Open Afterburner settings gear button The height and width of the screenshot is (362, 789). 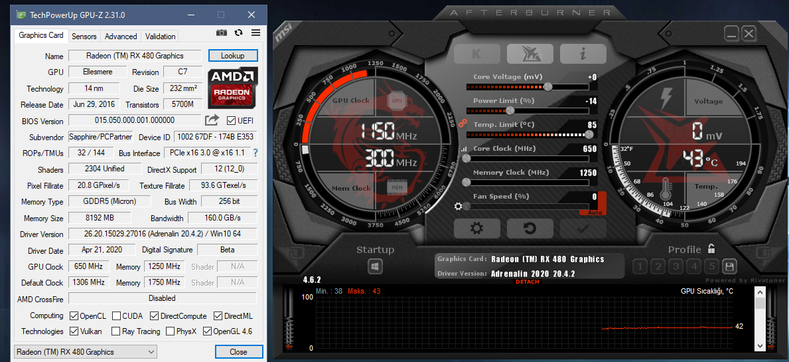pos(476,228)
